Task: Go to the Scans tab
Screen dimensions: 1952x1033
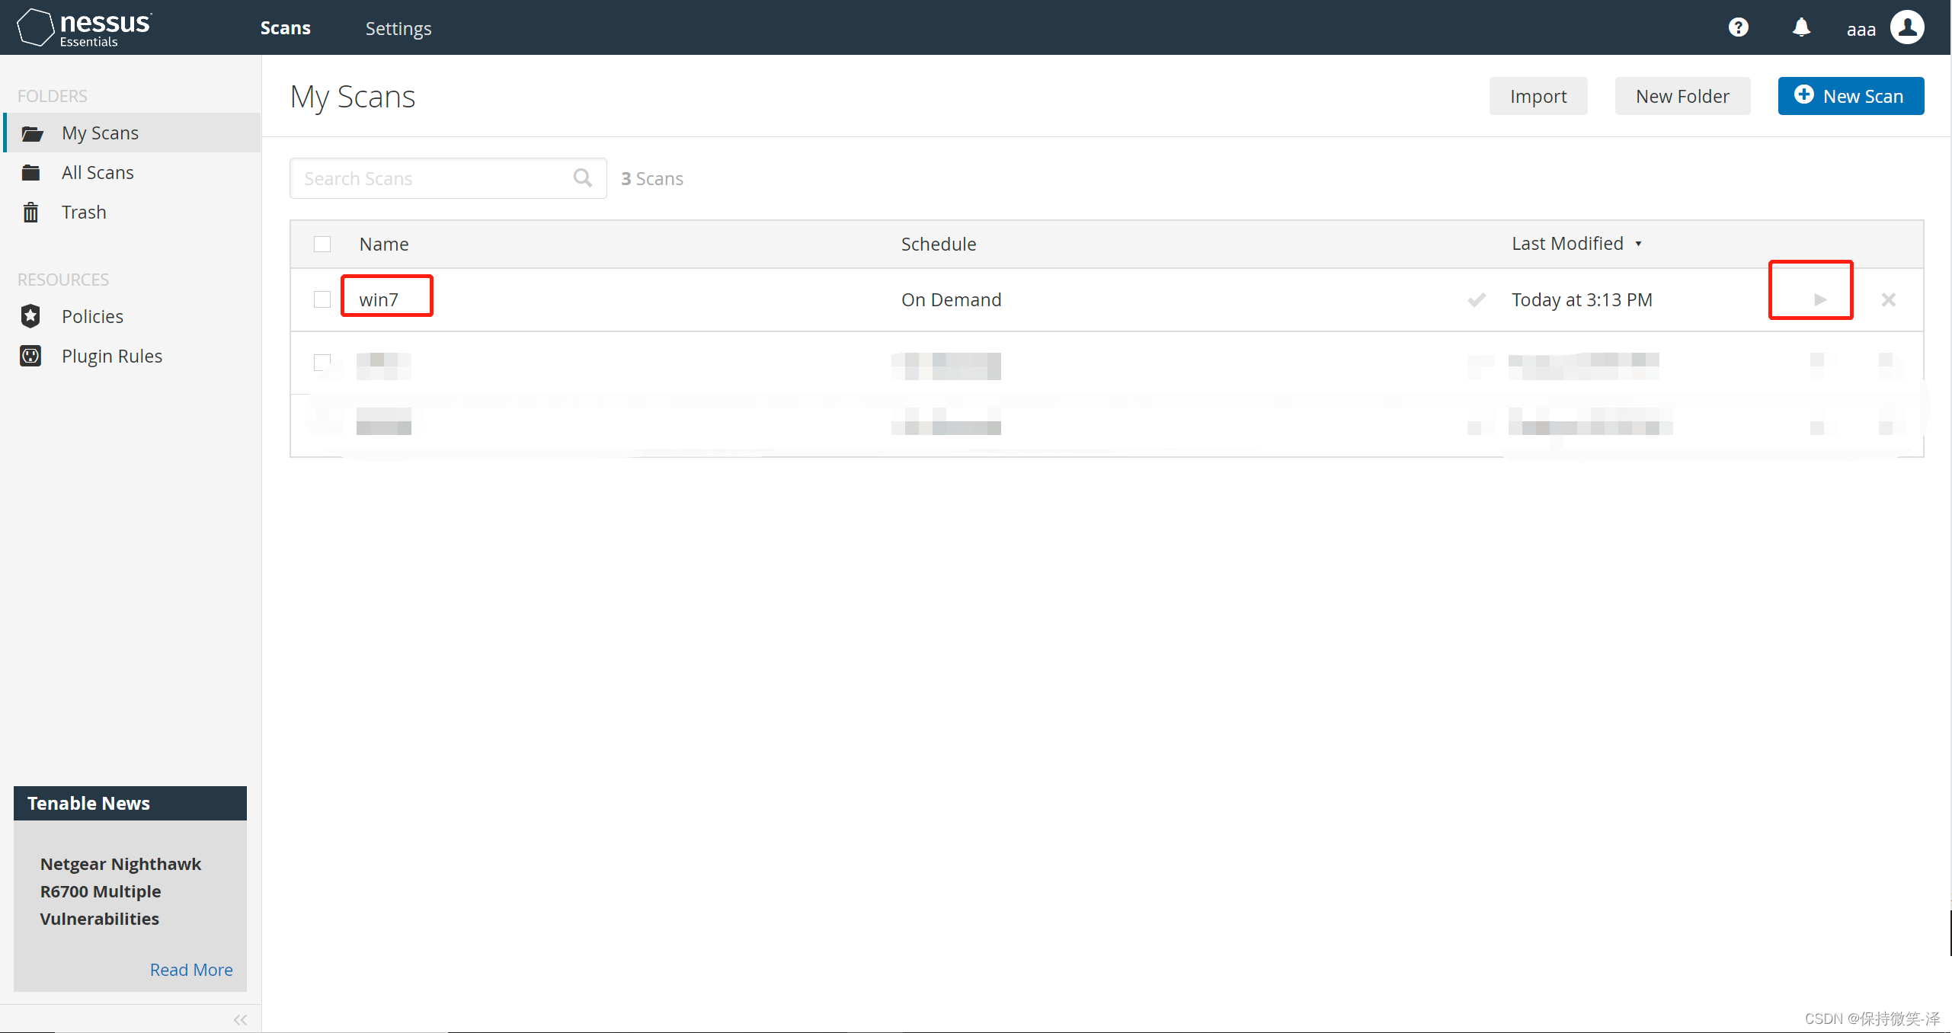Action: [x=285, y=28]
